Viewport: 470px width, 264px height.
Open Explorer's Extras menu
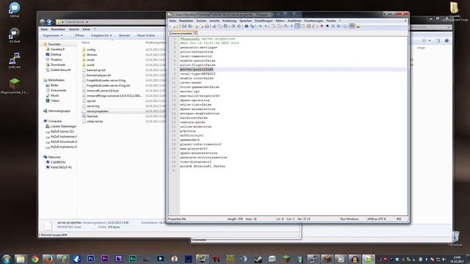pyautogui.click(x=87, y=29)
